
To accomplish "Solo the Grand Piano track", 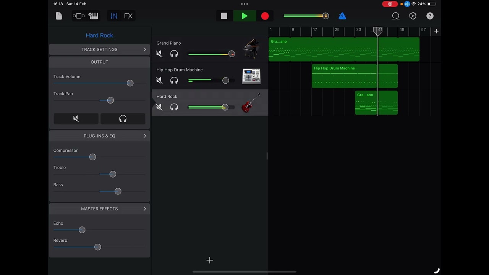I will point(174,54).
